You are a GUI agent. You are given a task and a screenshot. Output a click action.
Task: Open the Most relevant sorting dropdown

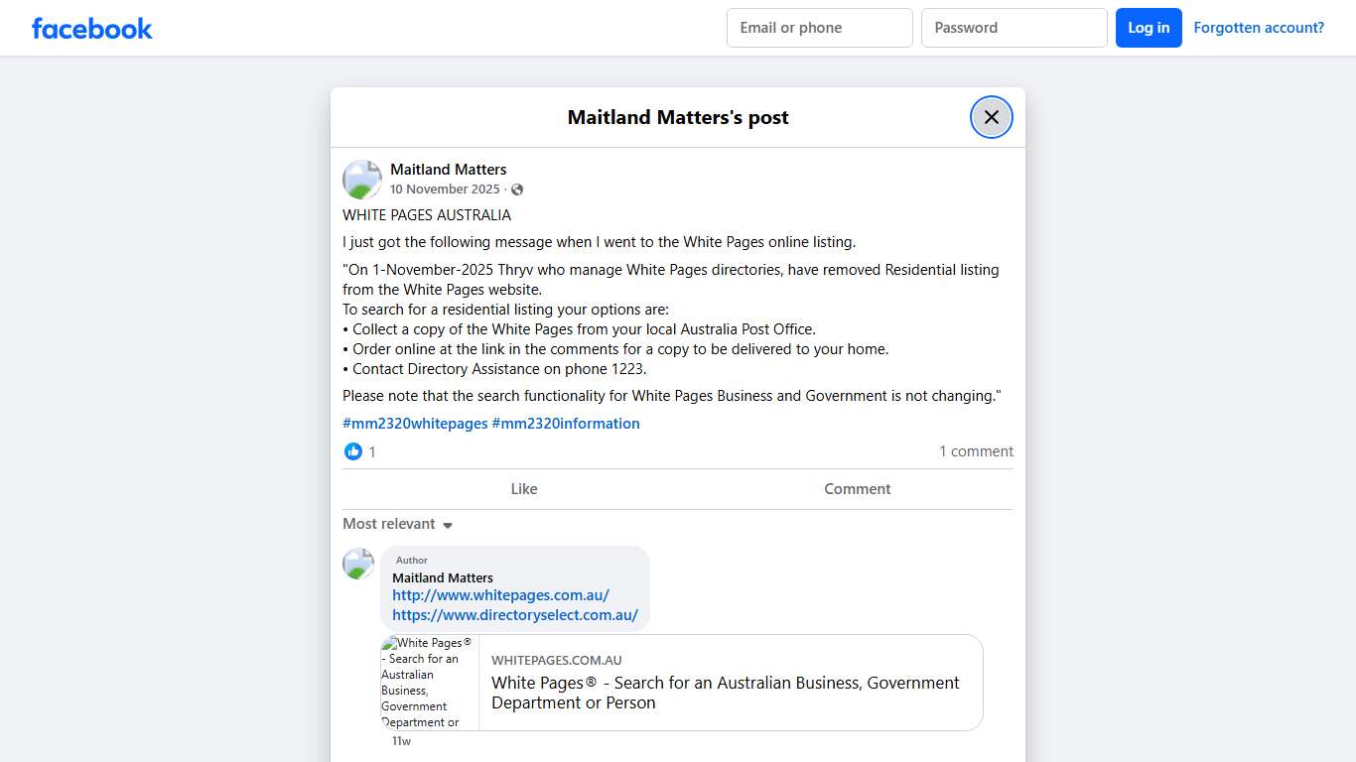tap(389, 523)
